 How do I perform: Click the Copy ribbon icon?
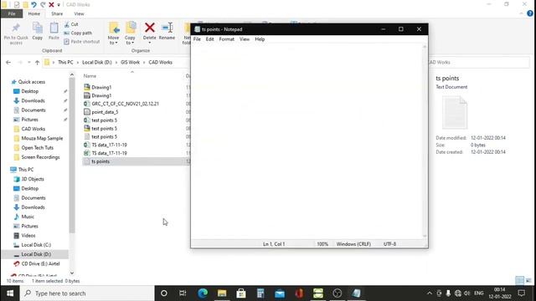37,28
